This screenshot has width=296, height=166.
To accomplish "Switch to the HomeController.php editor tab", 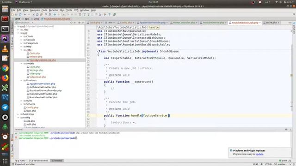I will [x=184, y=23].
